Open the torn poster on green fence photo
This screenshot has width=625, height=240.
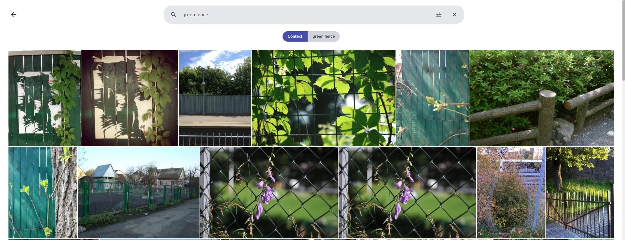click(45, 98)
